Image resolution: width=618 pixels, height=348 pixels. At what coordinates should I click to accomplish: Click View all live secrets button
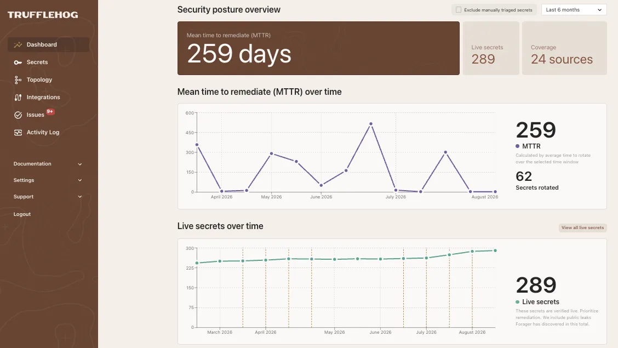pyautogui.click(x=582, y=228)
